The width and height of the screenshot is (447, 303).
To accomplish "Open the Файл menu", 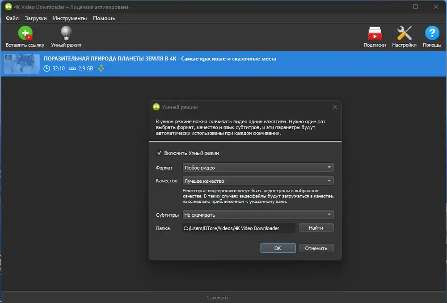I will click(x=12, y=18).
